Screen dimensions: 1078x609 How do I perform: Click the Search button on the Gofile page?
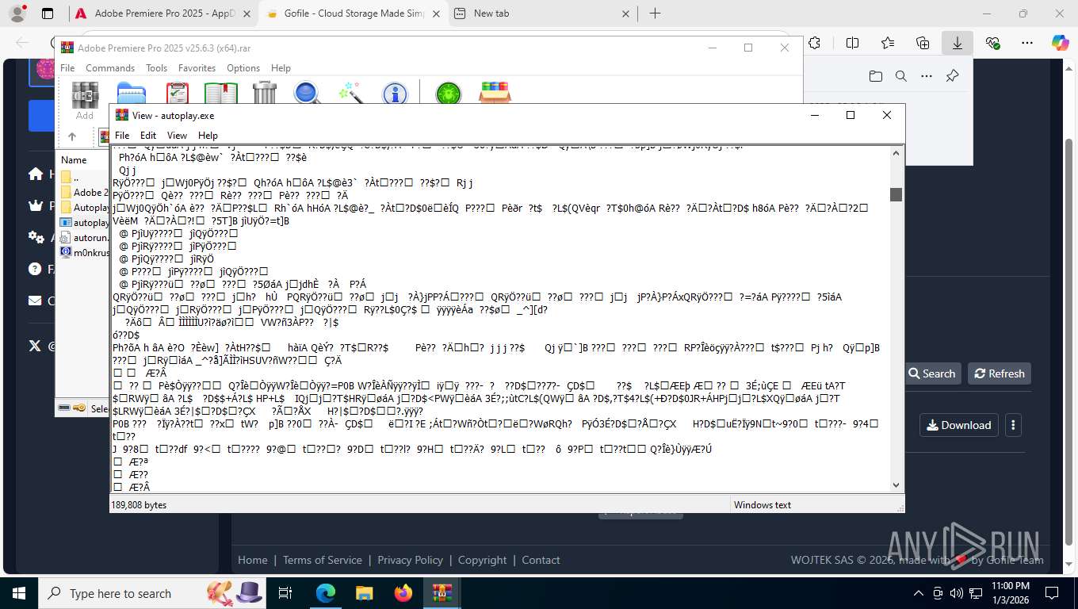(933, 373)
